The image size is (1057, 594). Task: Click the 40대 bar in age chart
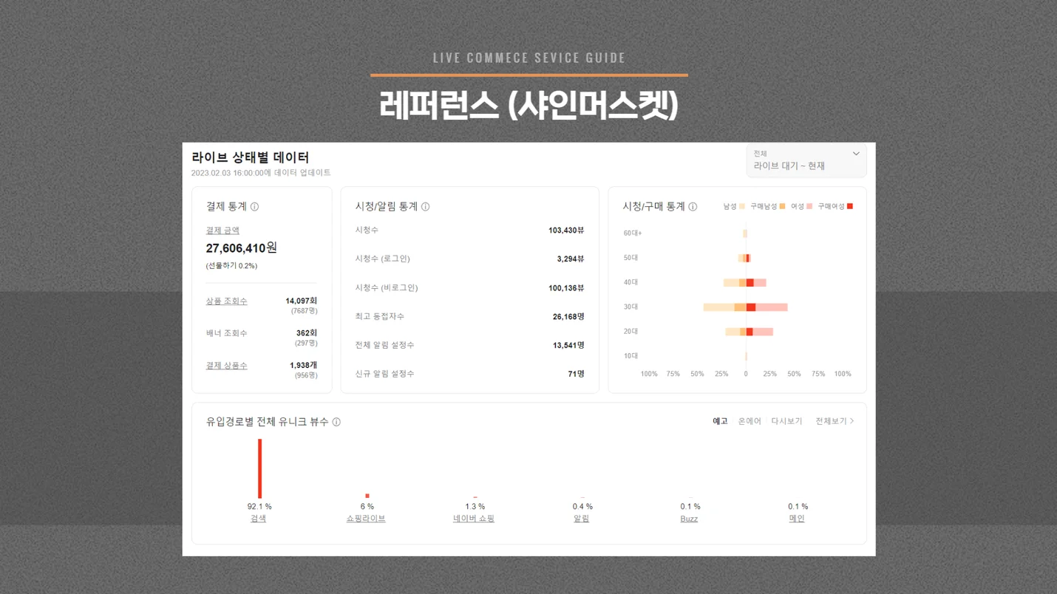[744, 283]
